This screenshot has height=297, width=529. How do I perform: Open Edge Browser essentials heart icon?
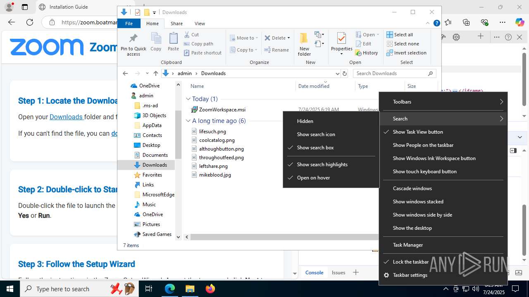484,22
